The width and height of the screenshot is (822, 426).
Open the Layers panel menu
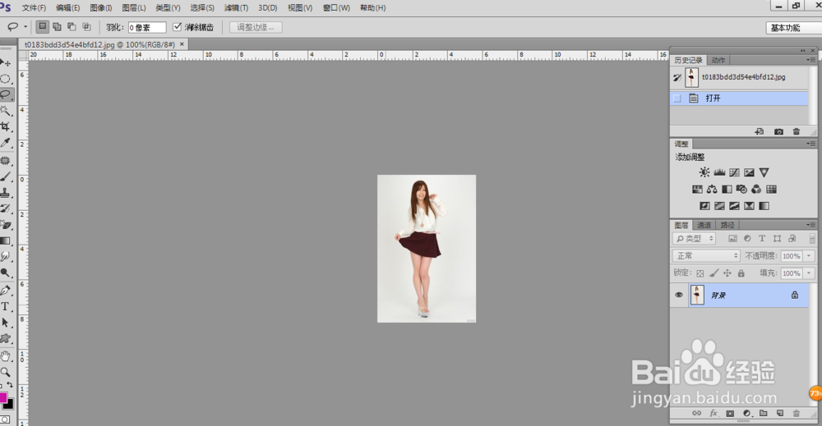coord(810,225)
